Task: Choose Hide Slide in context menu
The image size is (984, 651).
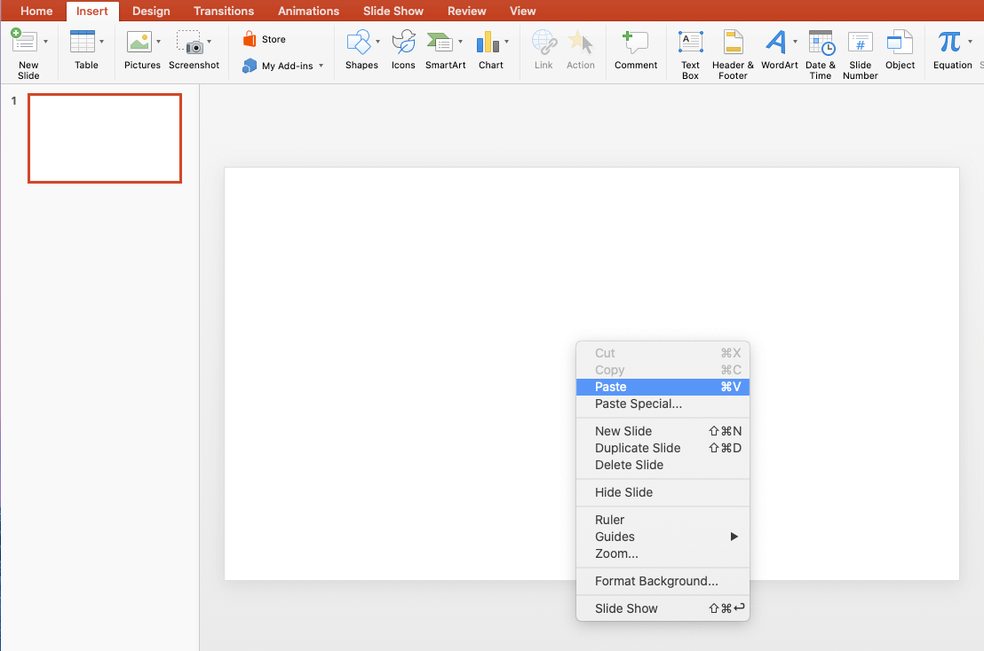Action: (x=663, y=492)
